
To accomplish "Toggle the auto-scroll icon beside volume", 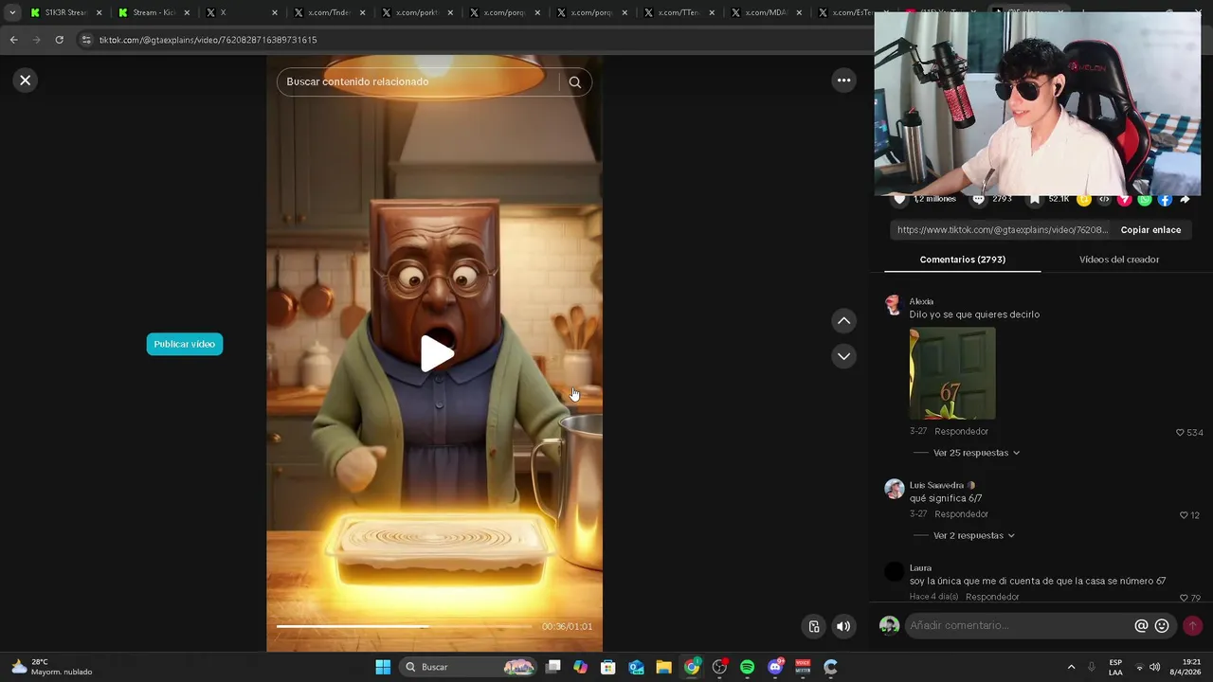I will pyautogui.click(x=814, y=626).
